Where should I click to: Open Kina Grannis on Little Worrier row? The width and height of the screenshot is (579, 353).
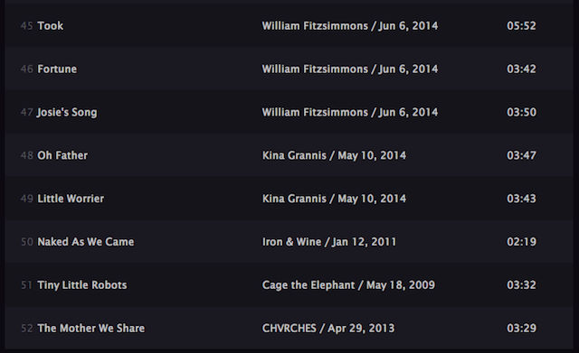tap(294, 199)
